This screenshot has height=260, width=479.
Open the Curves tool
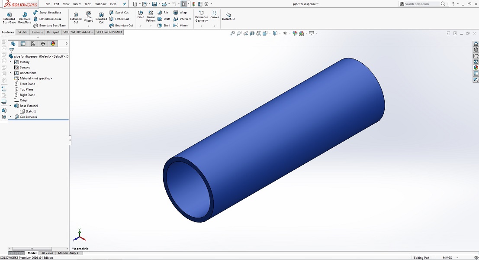pos(215,15)
